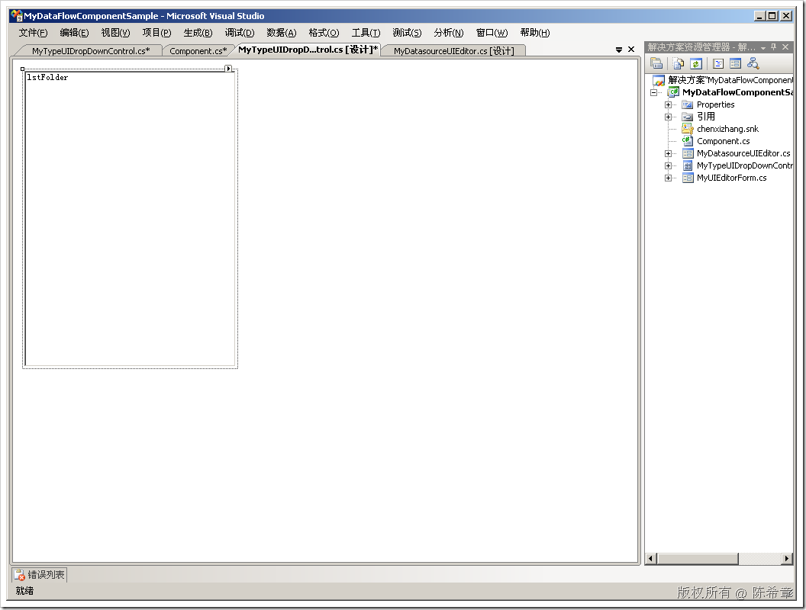Click Solution Explorer horizontal scrollbar thumb
This screenshot has height=610, width=806.
pos(698,559)
